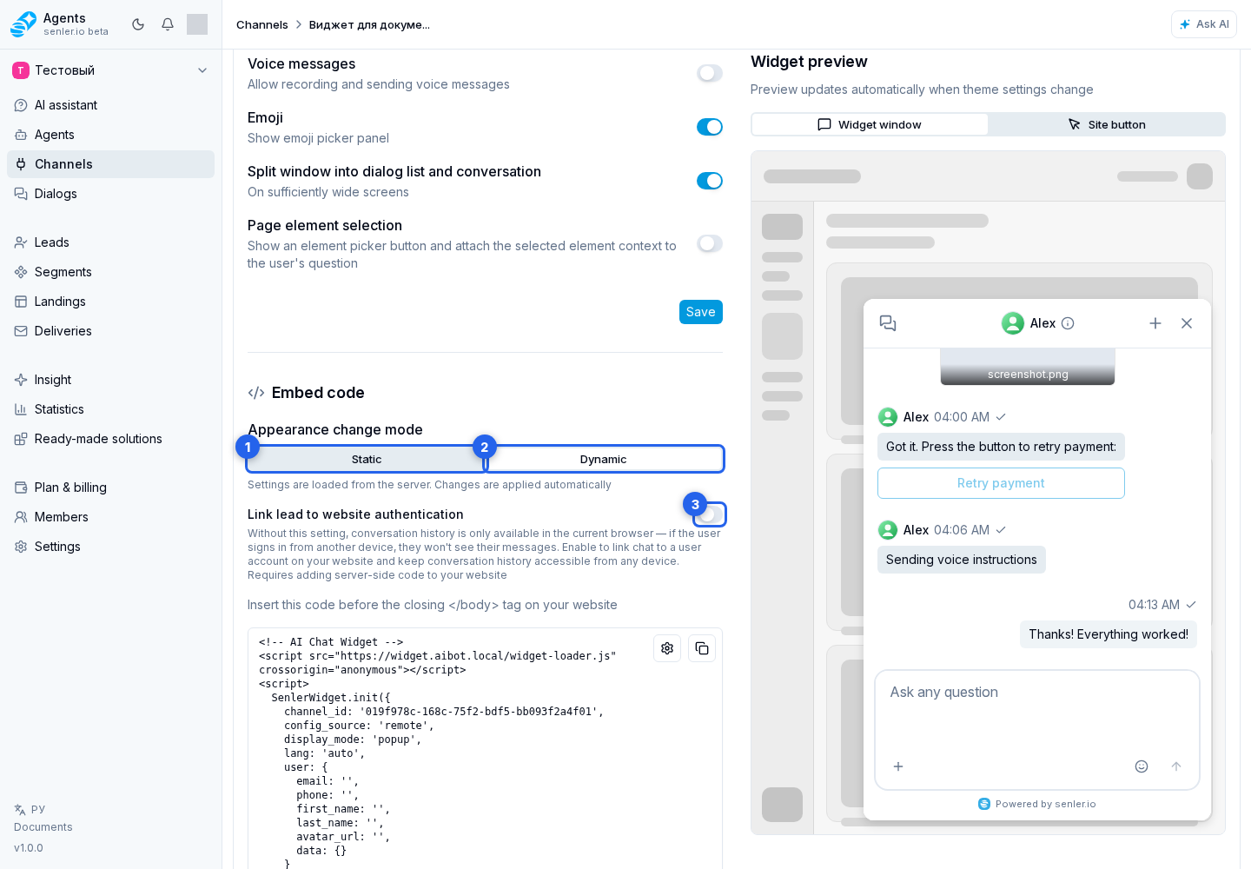The height and width of the screenshot is (869, 1251).
Task: Open dialog list icon in widget
Action: tap(888, 323)
